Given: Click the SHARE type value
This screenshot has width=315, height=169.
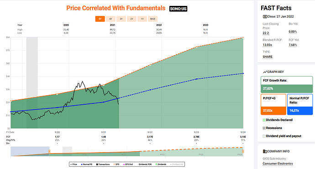Looking at the screenshot, I should [x=268, y=57].
